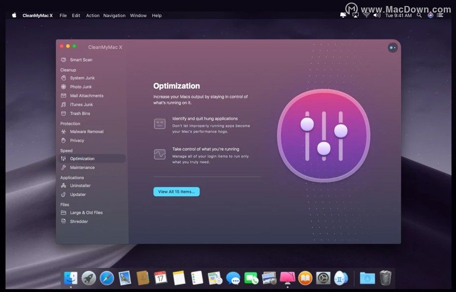Open Maps from the Dock
This screenshot has width=456, height=292.
(x=215, y=278)
